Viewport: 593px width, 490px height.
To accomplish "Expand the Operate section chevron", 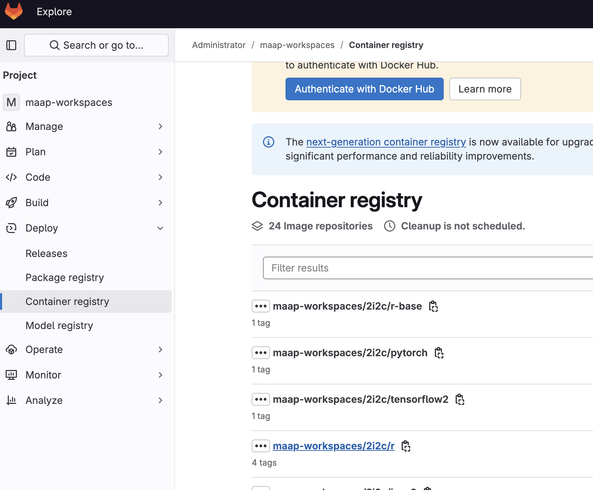I will pyautogui.click(x=160, y=349).
